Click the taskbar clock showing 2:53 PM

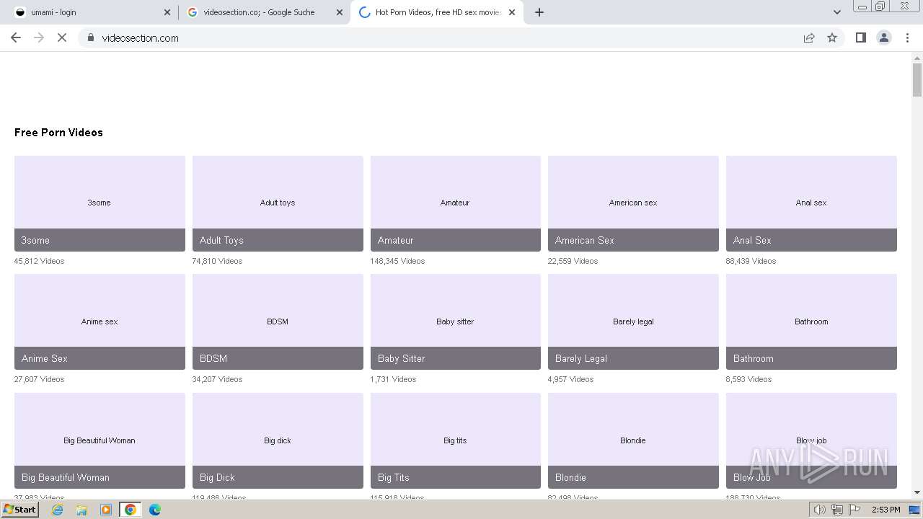tap(886, 510)
